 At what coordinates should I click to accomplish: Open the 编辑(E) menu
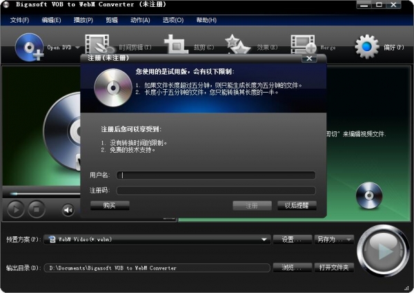point(51,20)
